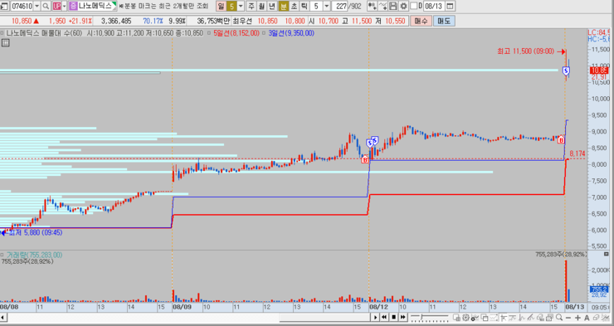Click the 거래량 volume indicator label
Viewport: 614px width, 326px height.
(x=35, y=255)
